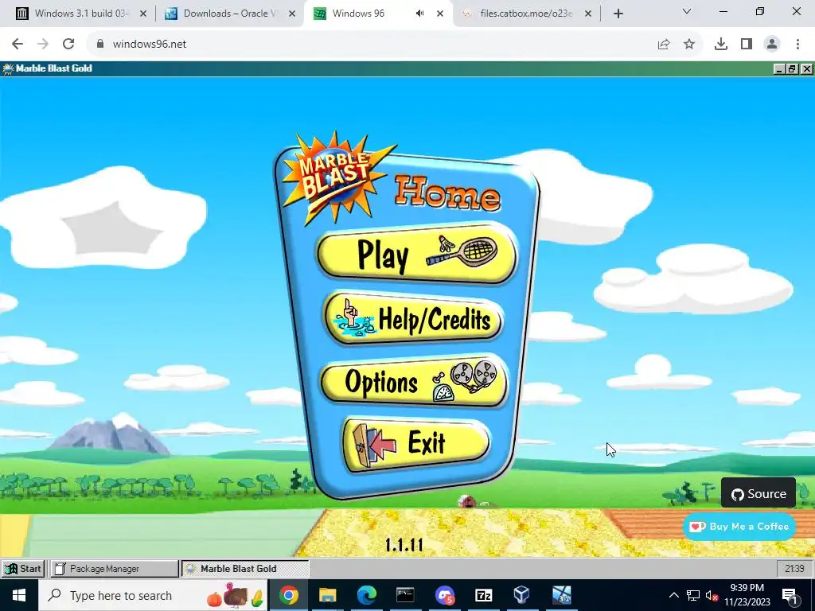View site info via the lock icon
This screenshot has width=815, height=611.
tap(100, 44)
